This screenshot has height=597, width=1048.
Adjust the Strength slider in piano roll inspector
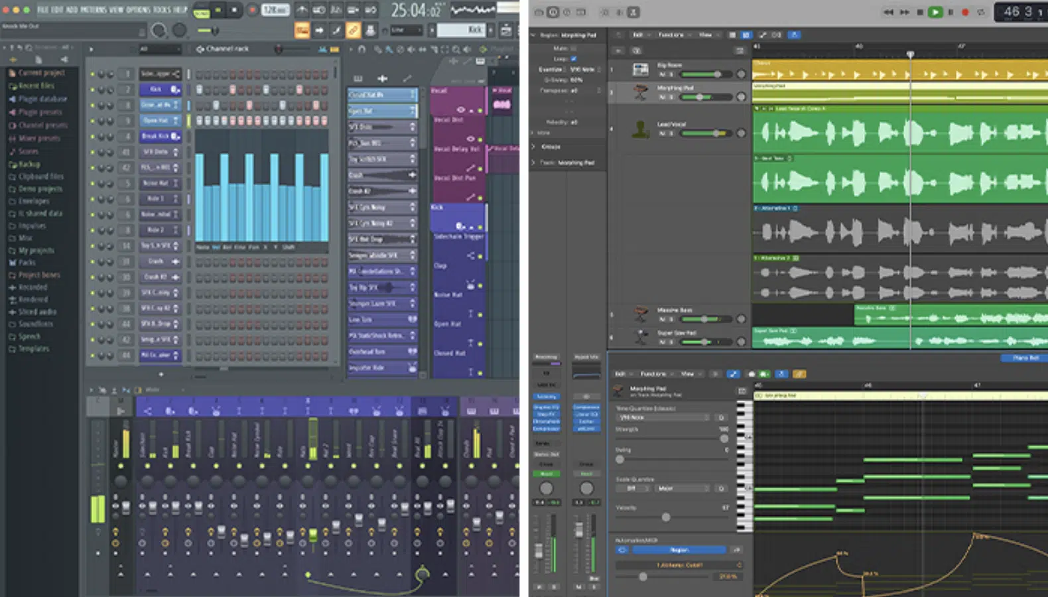coord(673,438)
